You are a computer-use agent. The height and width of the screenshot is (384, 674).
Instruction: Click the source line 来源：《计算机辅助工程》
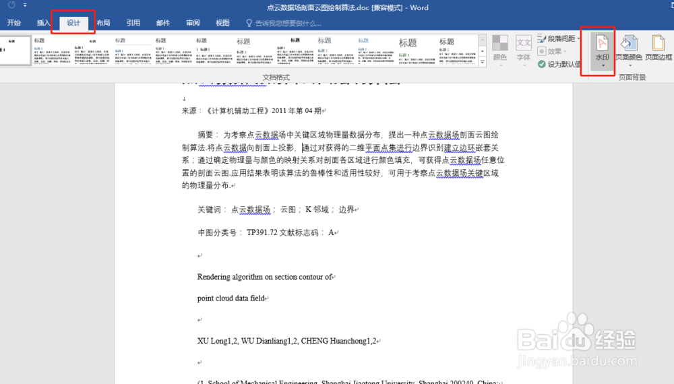(x=253, y=110)
